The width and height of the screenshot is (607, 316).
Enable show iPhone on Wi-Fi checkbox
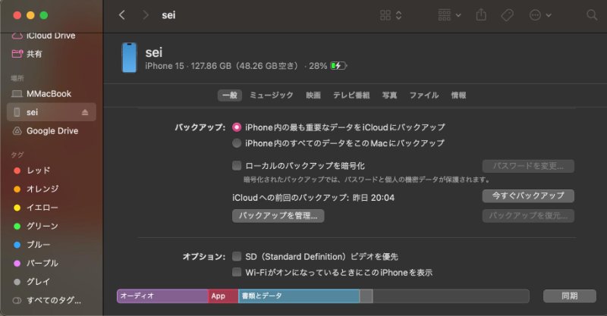tap(237, 272)
